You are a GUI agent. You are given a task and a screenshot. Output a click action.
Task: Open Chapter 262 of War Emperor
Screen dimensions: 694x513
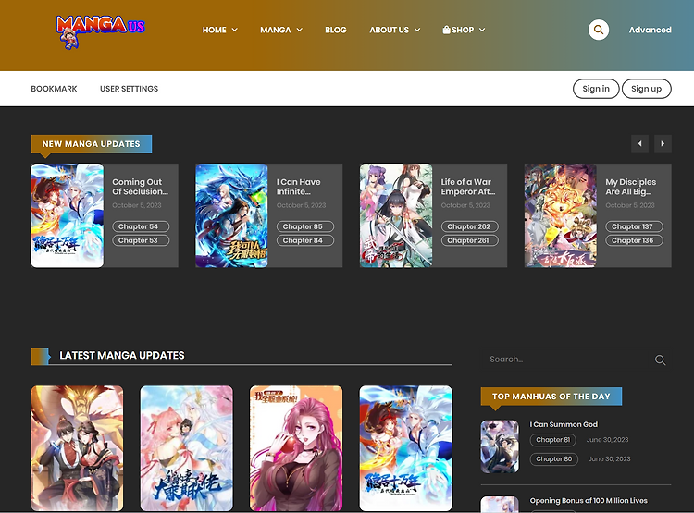pyautogui.click(x=469, y=226)
